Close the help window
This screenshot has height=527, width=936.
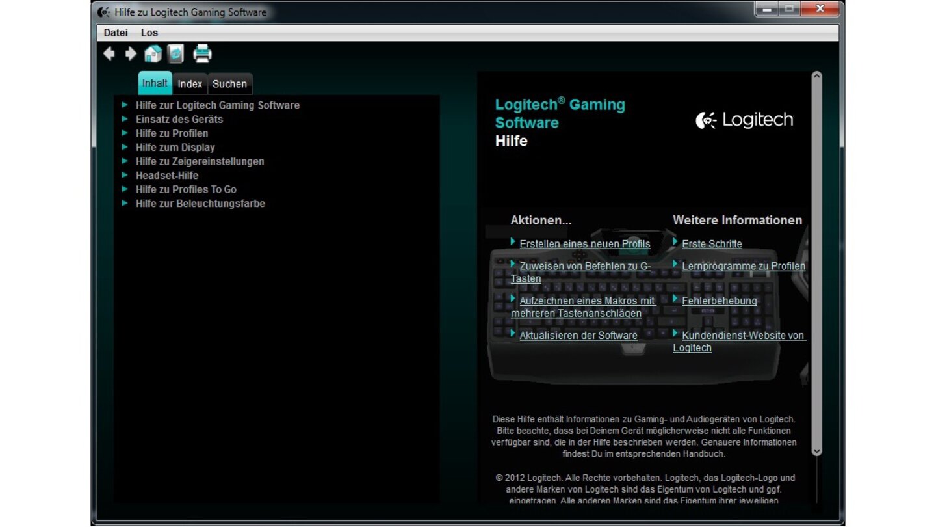[820, 9]
